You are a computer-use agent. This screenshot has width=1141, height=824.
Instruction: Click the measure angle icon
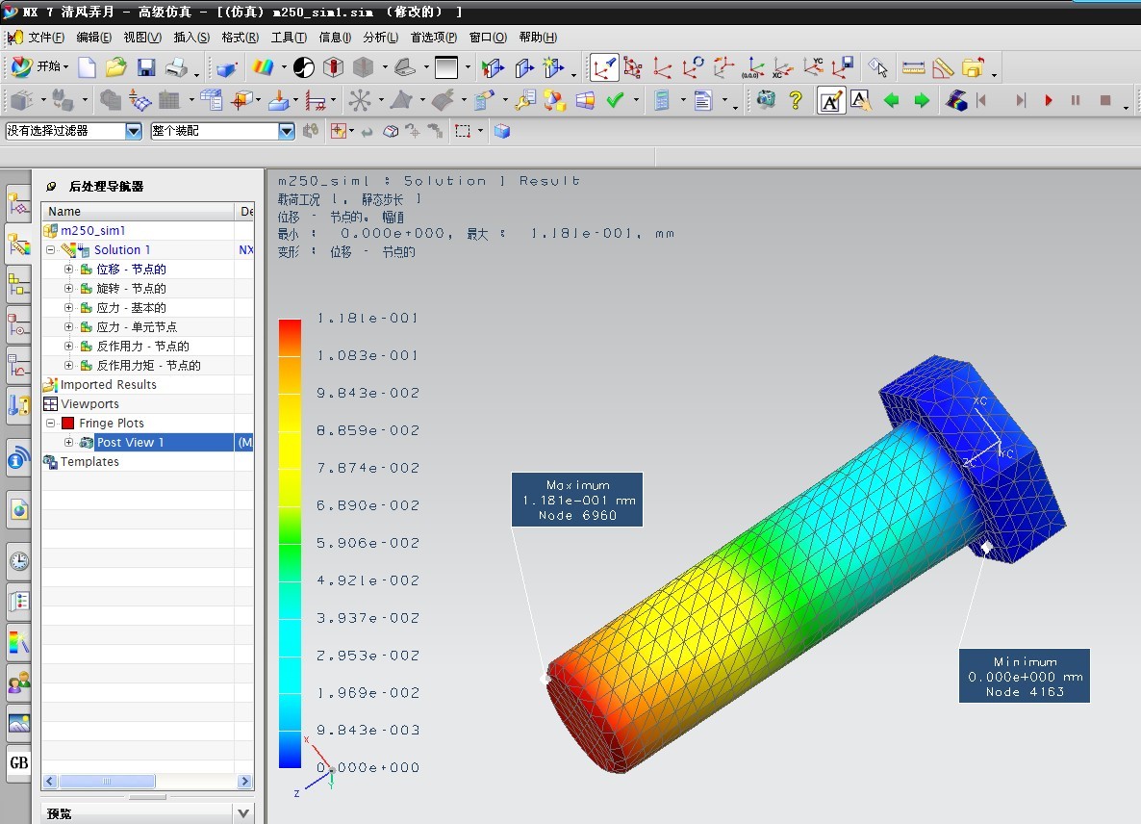click(x=943, y=67)
